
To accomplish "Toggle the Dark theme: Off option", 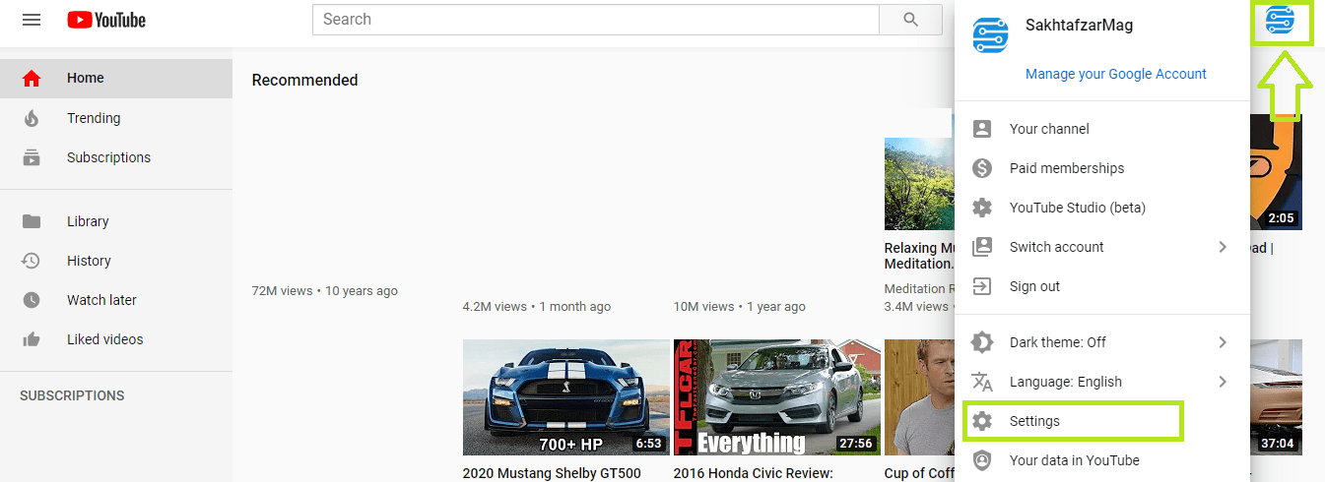I will point(1057,342).
